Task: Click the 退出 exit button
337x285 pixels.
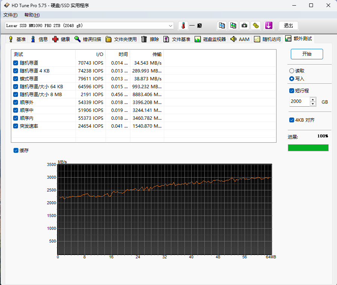Action: pyautogui.click(x=288, y=26)
